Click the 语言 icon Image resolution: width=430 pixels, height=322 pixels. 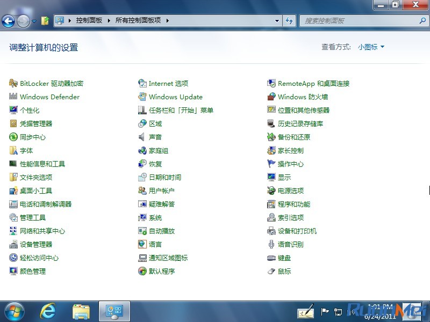click(142, 244)
